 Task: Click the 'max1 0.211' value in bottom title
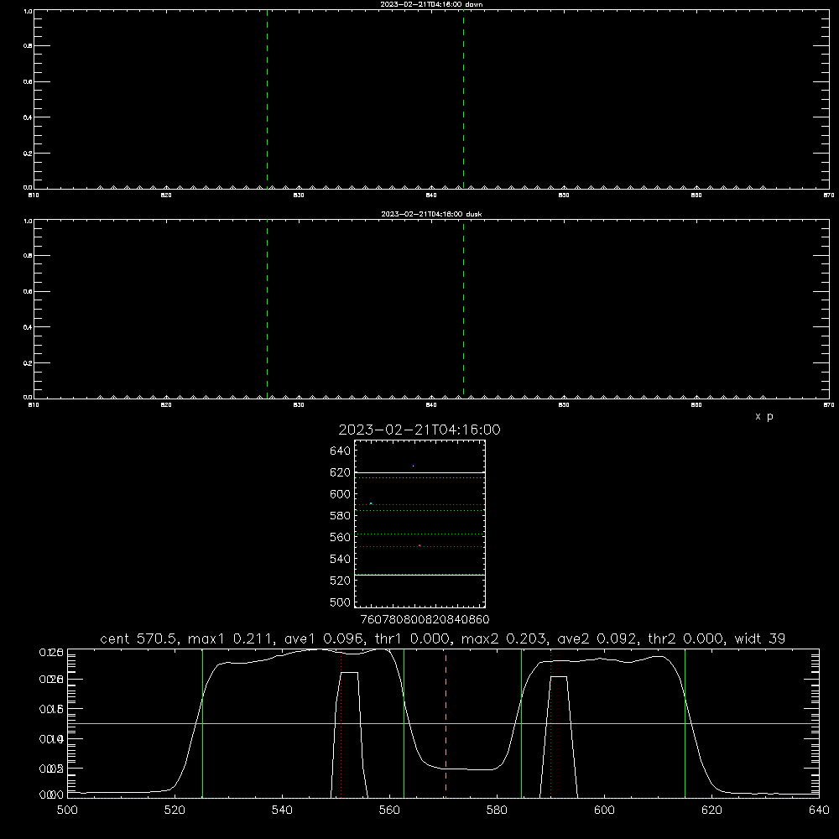[231, 638]
